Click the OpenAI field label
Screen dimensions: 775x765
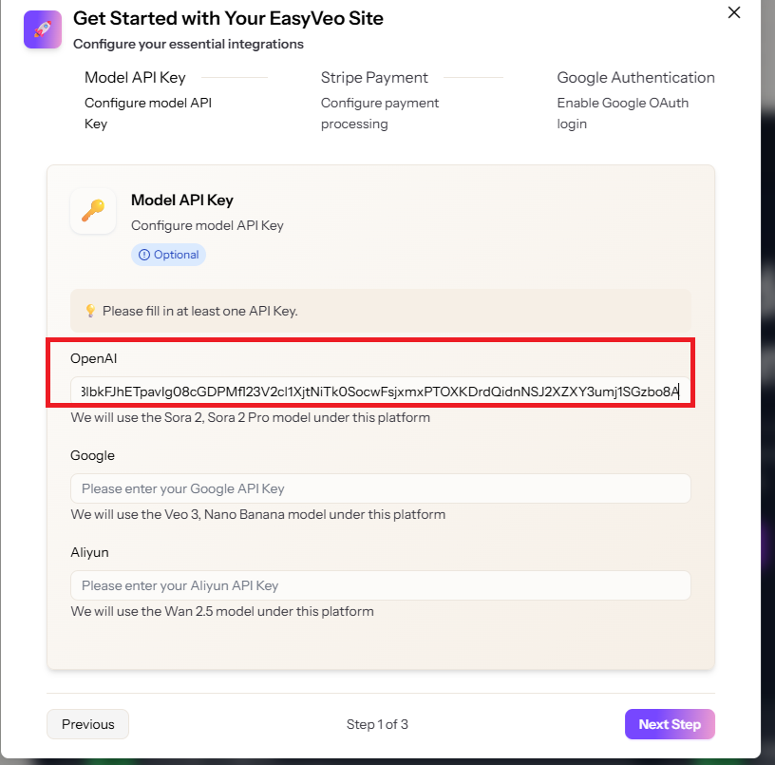coord(92,358)
